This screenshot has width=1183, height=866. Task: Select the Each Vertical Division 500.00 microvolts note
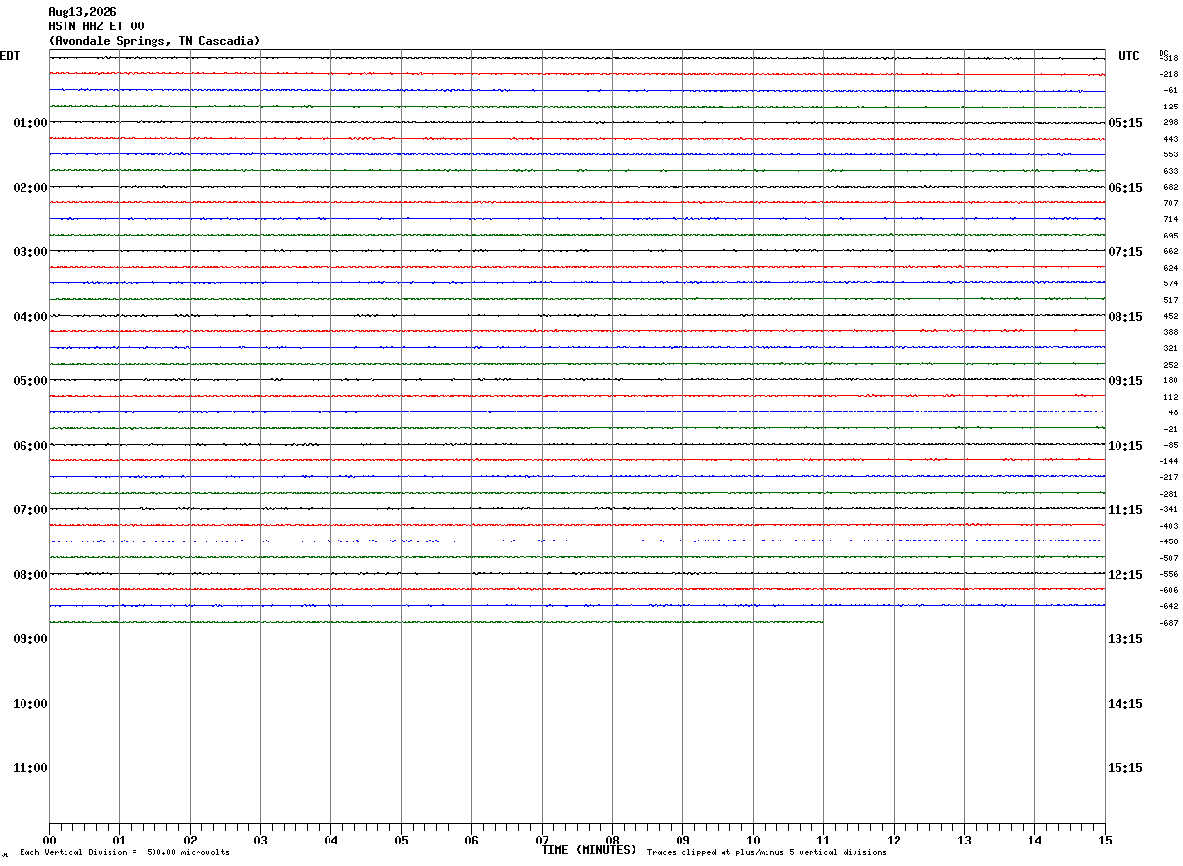tap(124, 852)
